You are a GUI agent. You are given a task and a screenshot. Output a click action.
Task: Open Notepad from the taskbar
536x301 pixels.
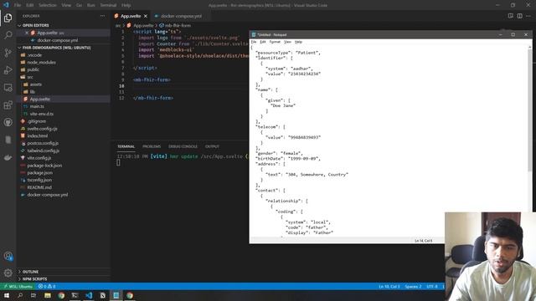point(116,295)
